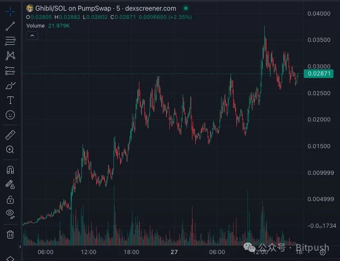
Task: Pick the brush drawing tool
Action: click(10, 85)
